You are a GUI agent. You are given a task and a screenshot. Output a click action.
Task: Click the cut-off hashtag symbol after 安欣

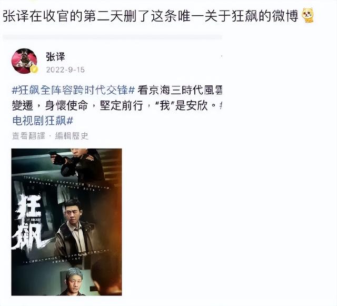pos(221,105)
